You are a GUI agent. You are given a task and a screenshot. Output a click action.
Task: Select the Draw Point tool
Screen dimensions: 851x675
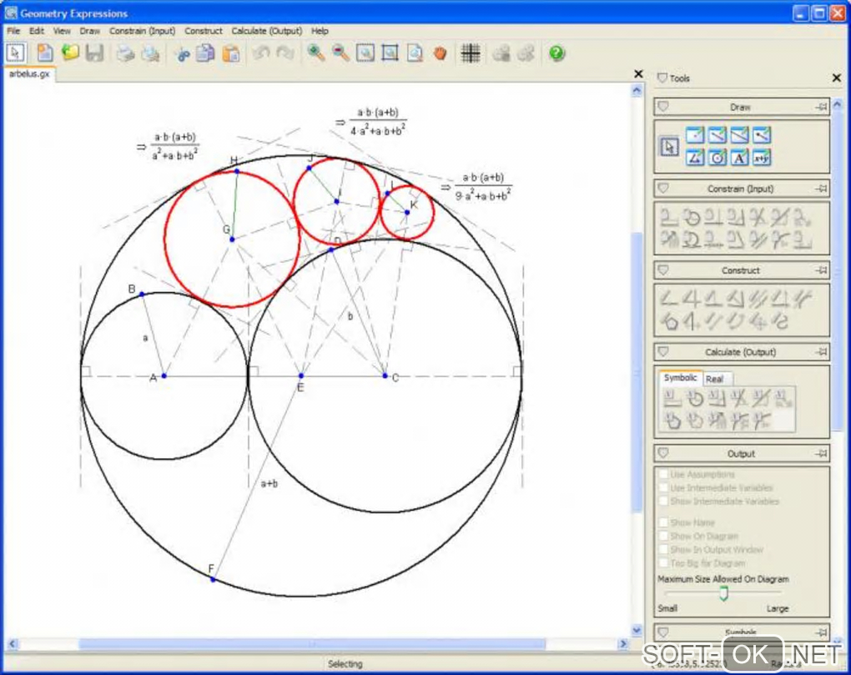[x=694, y=135]
